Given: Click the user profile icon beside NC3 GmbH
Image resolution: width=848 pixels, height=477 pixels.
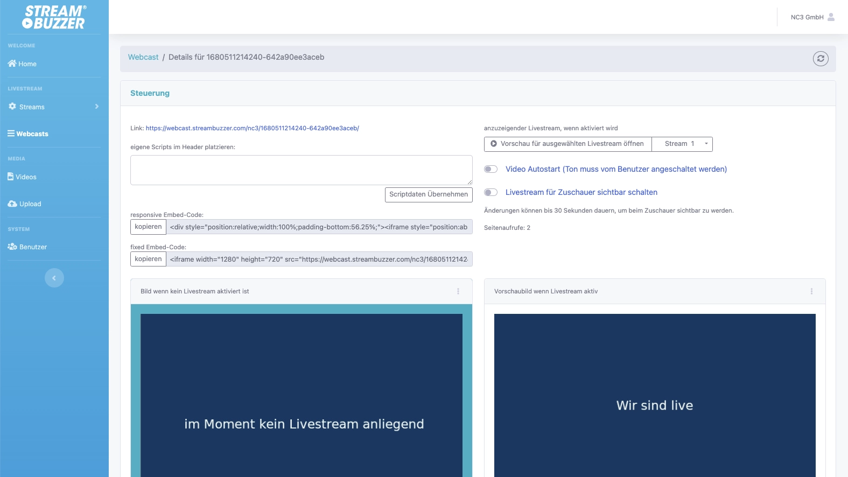Looking at the screenshot, I should click(x=831, y=17).
